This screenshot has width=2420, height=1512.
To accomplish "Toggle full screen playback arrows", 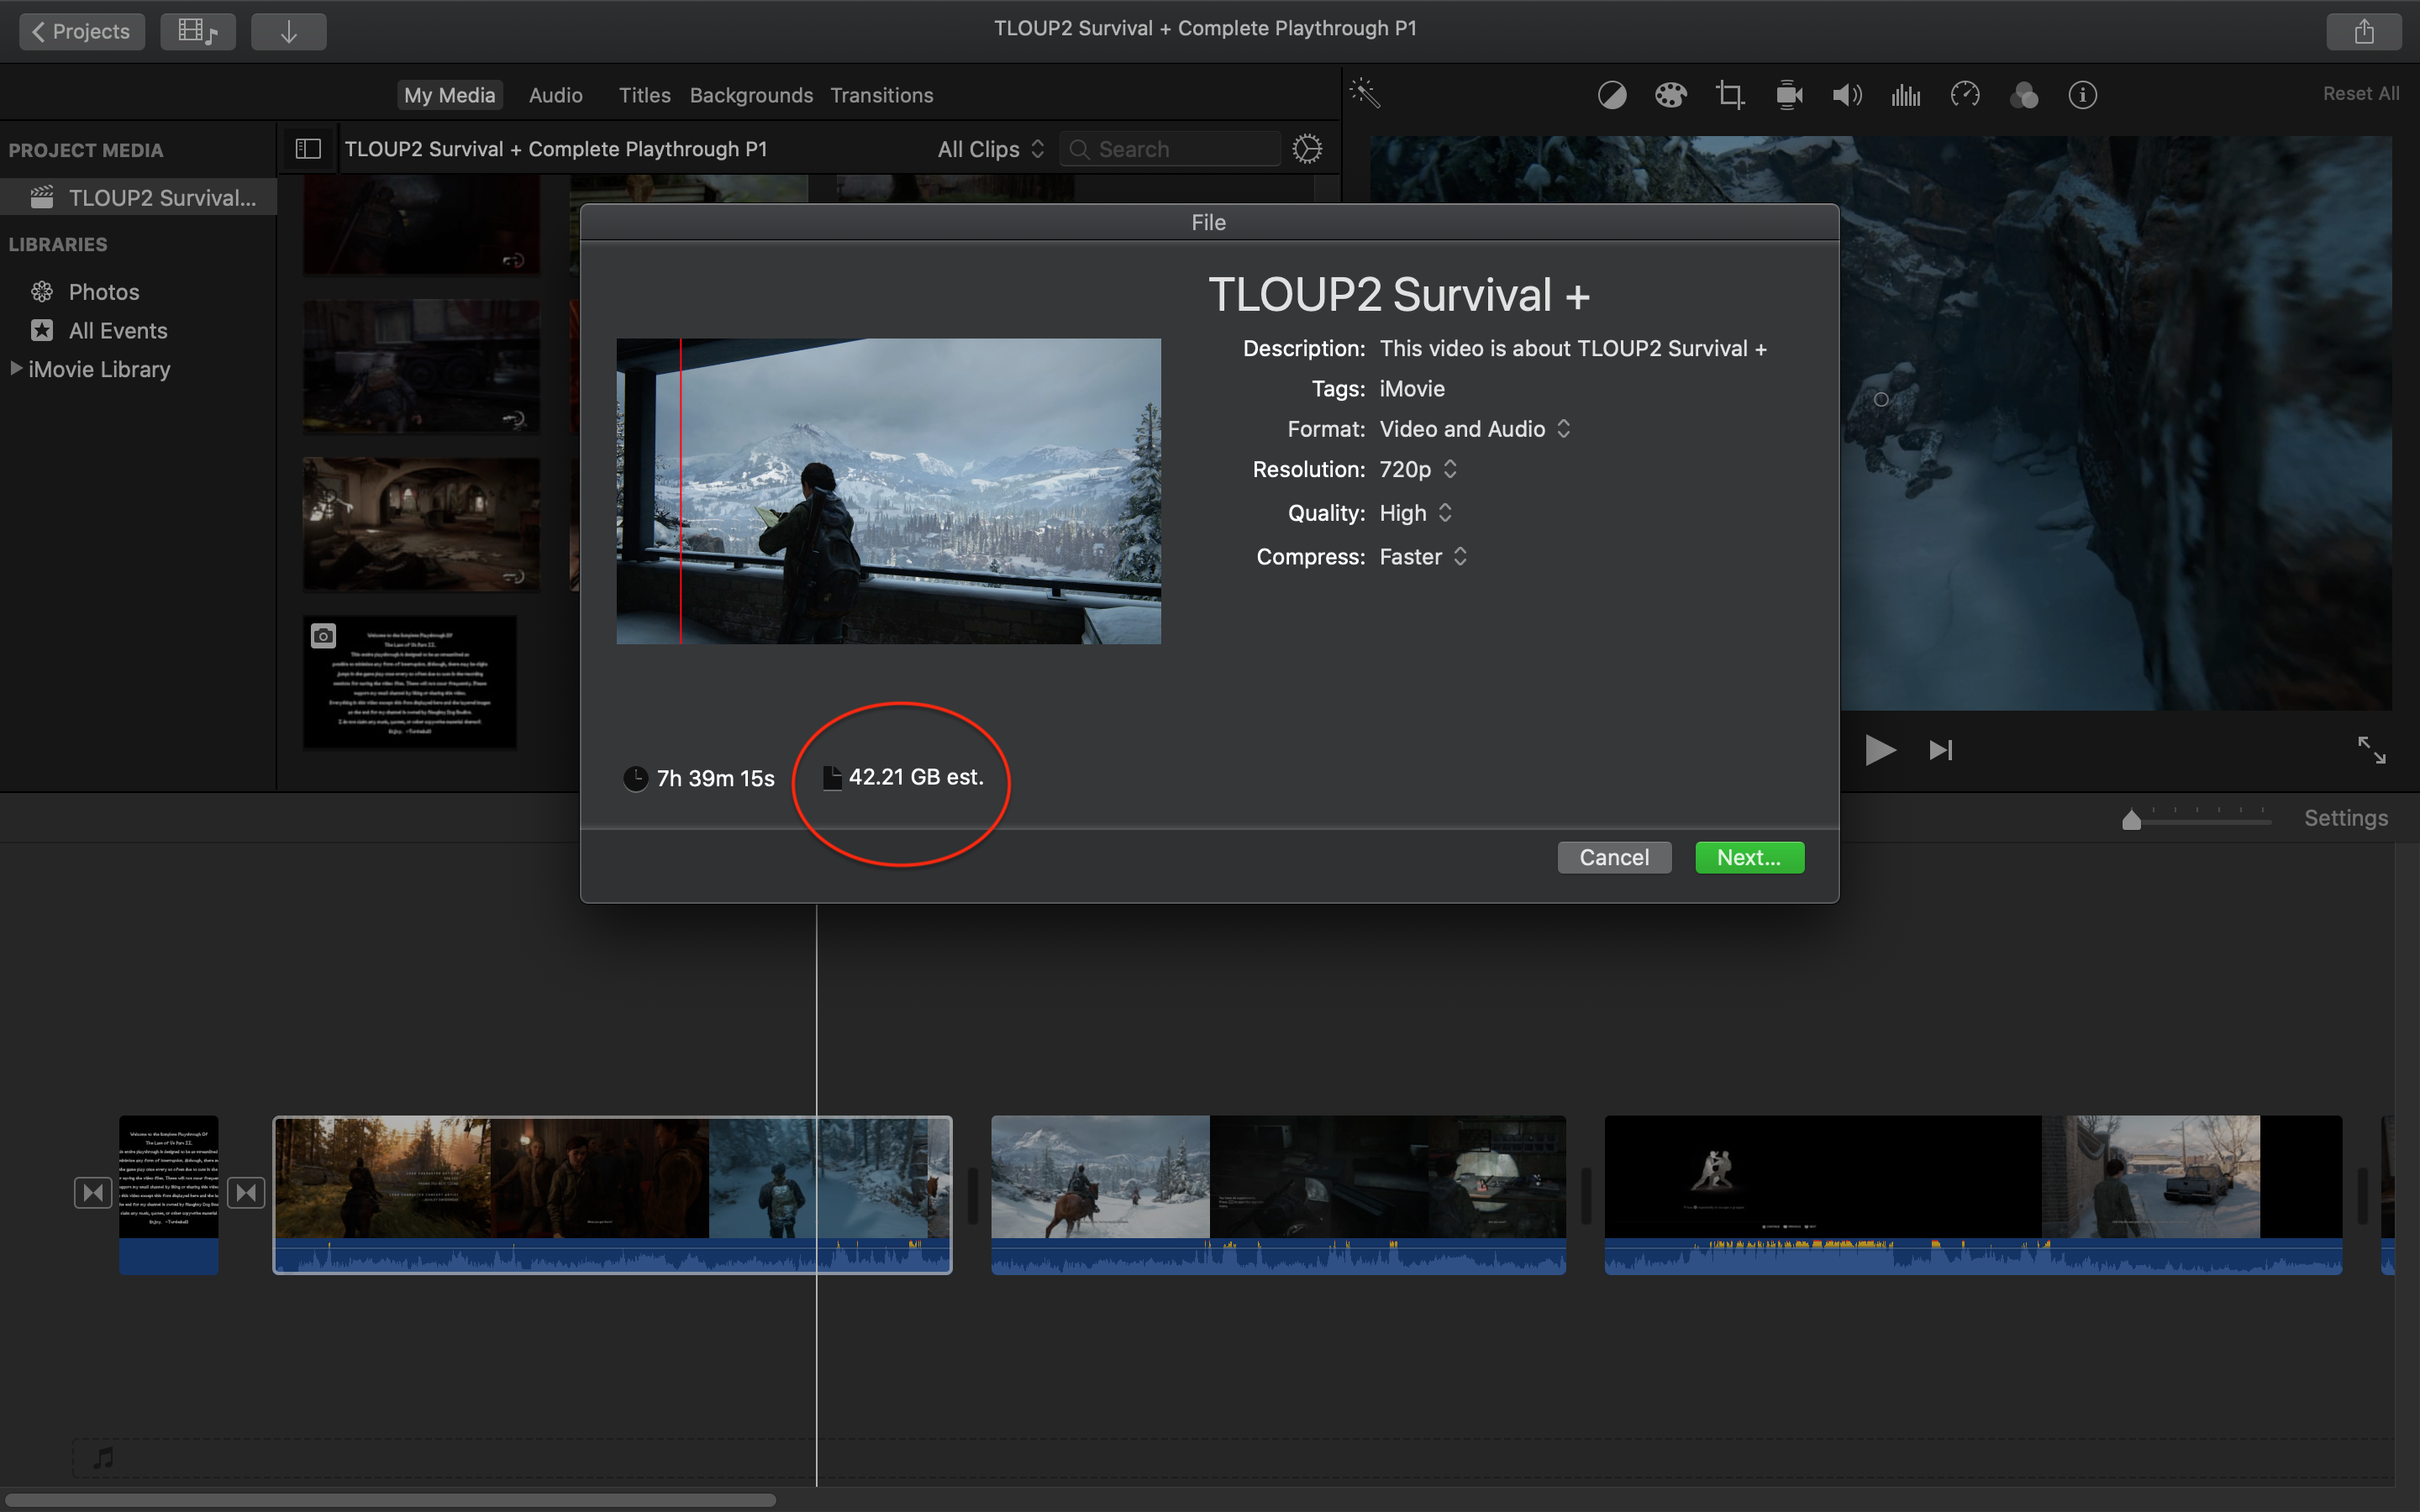I will (2371, 749).
